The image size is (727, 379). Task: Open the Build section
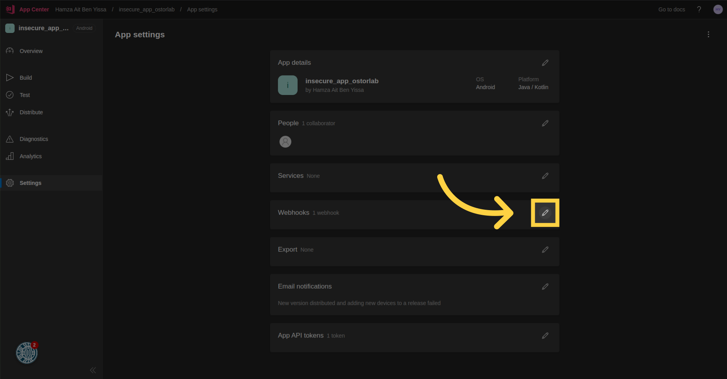[51, 78]
